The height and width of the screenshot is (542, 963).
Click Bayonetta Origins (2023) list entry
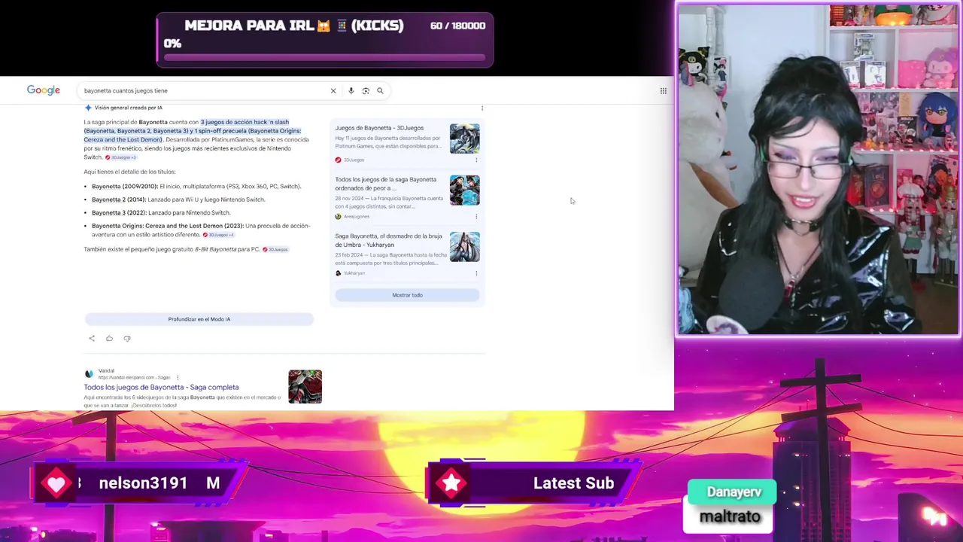[201, 230]
